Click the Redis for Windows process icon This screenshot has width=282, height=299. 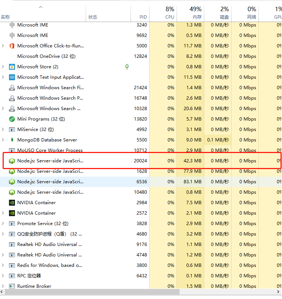[x=12, y=265]
